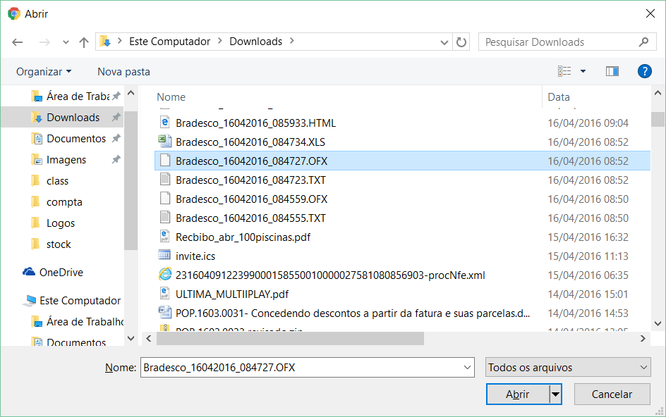666x417 pixels.
Task: Change the view layout icon
Action: point(564,71)
